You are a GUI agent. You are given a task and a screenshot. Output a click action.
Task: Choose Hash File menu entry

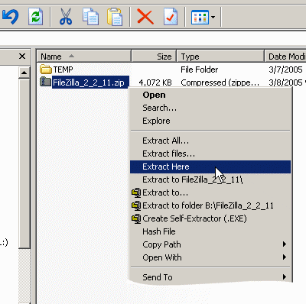[210, 231]
